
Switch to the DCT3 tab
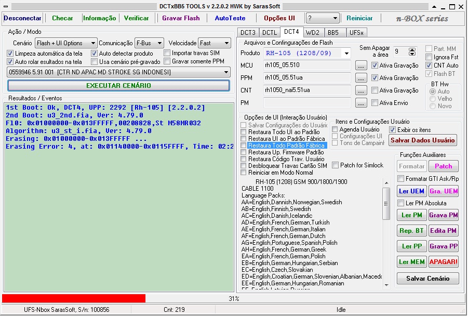[248, 33]
